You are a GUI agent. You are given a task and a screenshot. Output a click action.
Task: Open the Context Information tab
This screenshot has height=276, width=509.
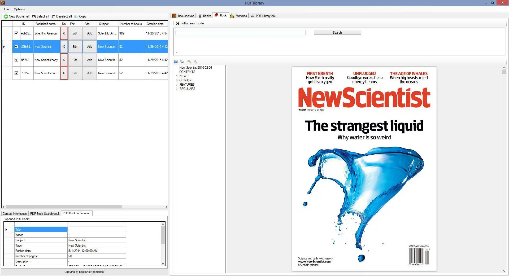tap(15, 214)
